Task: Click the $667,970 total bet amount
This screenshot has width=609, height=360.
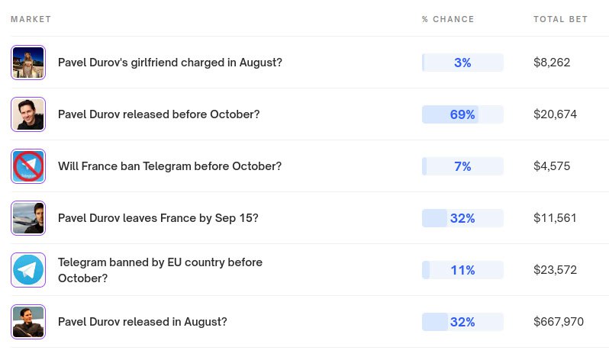Action: (x=559, y=322)
